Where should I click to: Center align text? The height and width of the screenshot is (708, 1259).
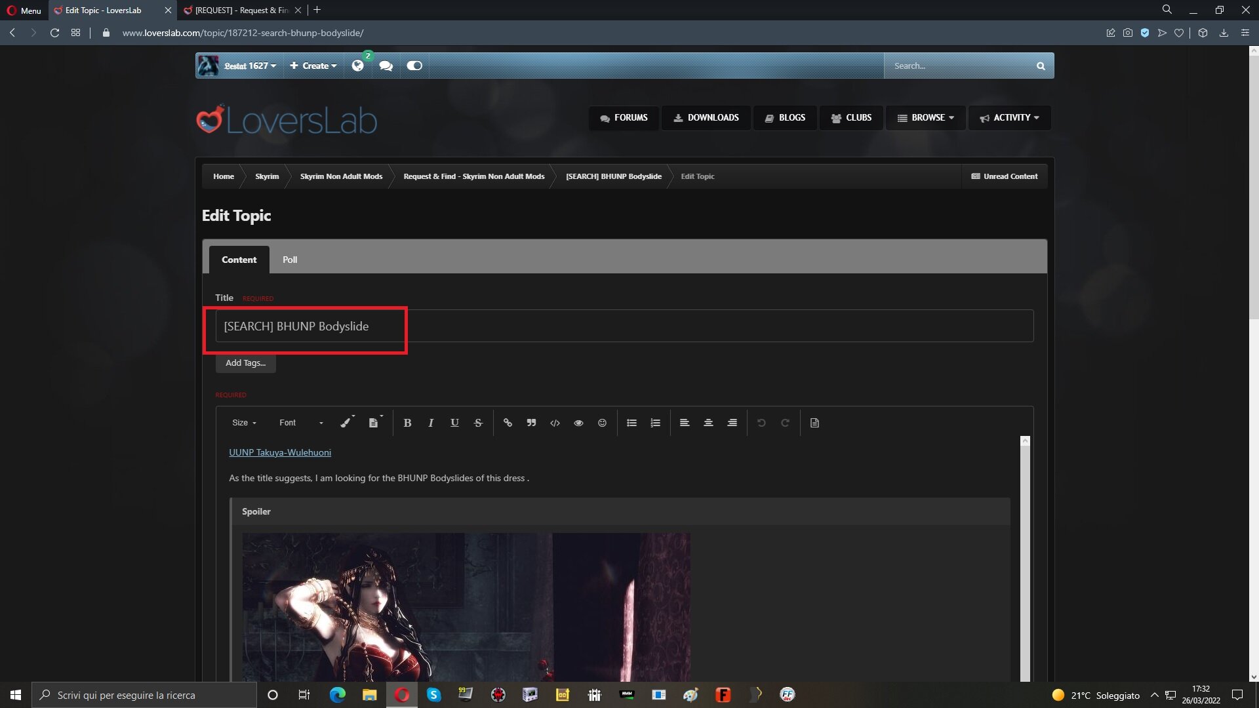[x=708, y=423]
